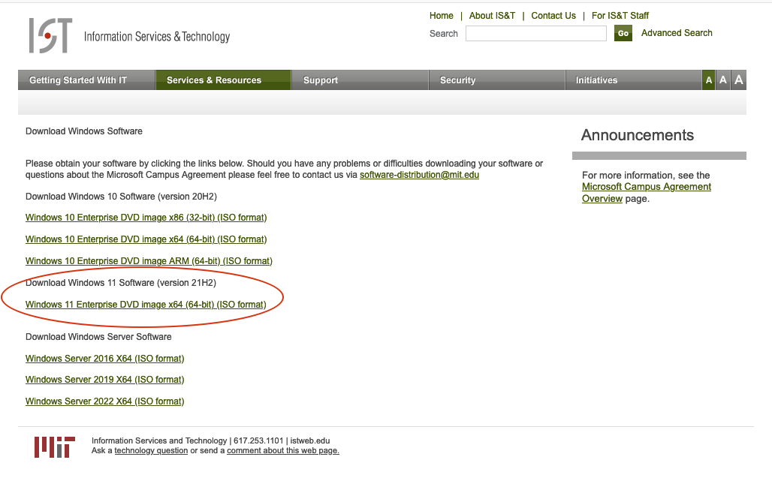
Task: Click the Information Services & Technology title text
Action: [157, 37]
